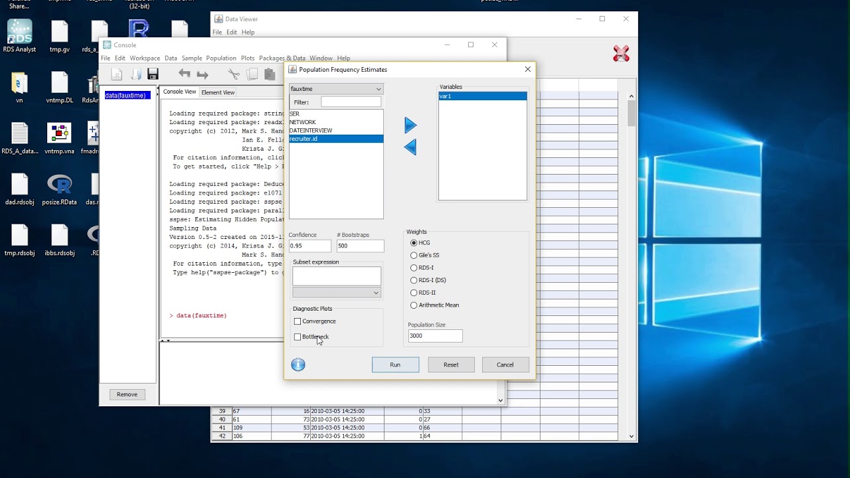Click the Cancel button

pos(505,364)
